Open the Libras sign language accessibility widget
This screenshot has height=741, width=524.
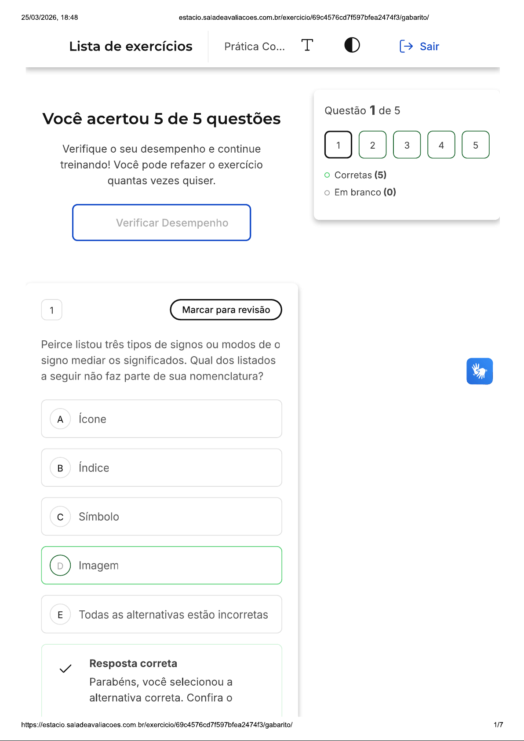[479, 371]
